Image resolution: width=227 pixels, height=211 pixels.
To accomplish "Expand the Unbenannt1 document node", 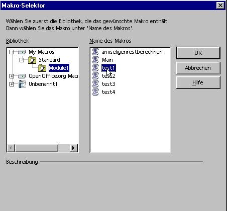I will [12, 84].
